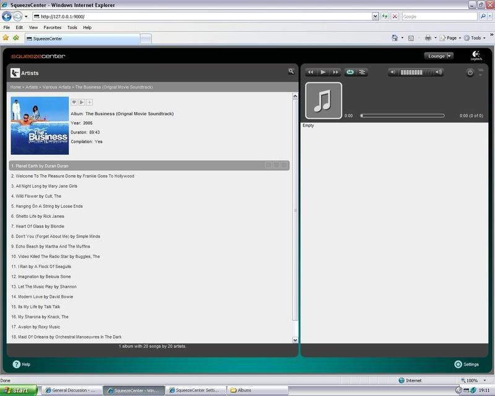Click the volume down speaker icon
Screen dimensions: 495x396
pos(394,72)
